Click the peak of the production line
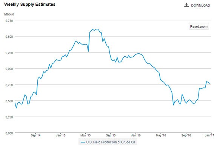The width and height of the screenshot is (217, 147). [x=92, y=29]
